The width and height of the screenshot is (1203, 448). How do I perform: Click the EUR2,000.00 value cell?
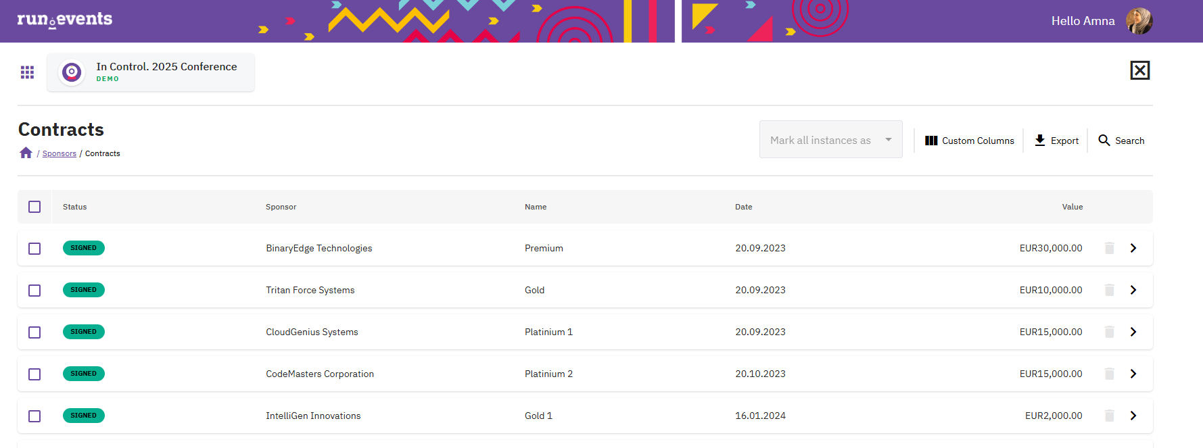pyautogui.click(x=1054, y=416)
